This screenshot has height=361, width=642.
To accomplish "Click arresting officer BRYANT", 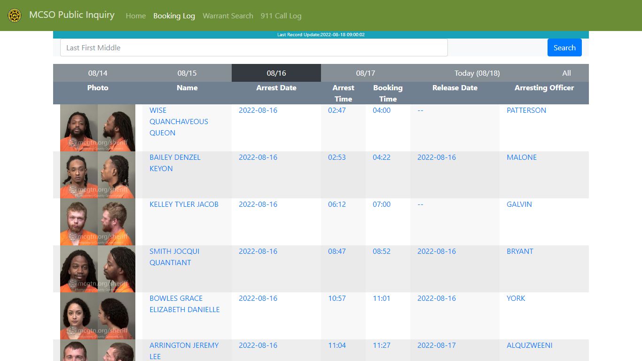I will click(x=520, y=251).
